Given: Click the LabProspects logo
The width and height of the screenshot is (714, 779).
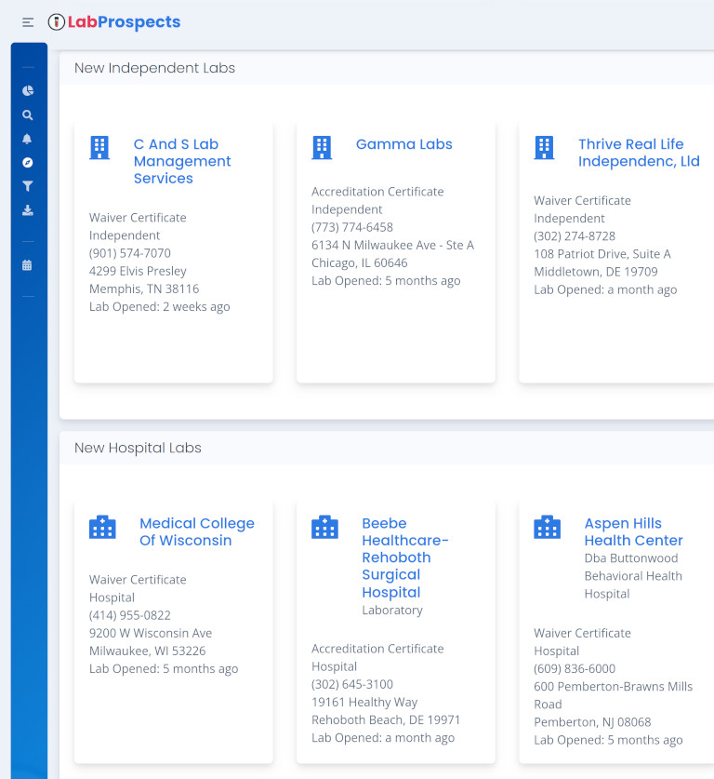Looking at the screenshot, I should pos(114,22).
